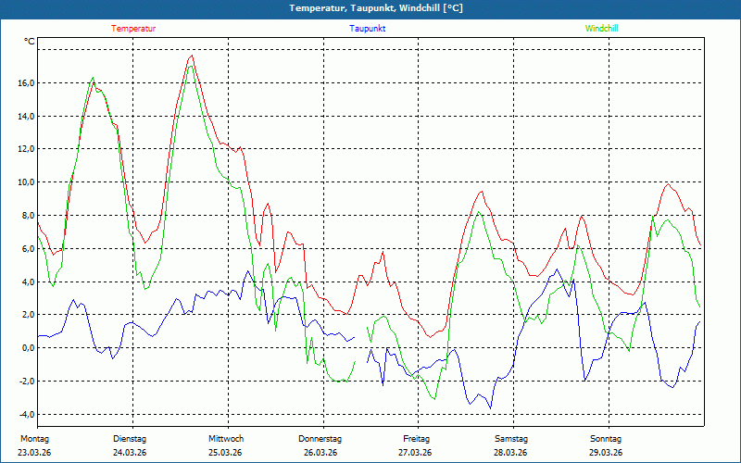Click the °C unit label on the y-axis
The image size is (741, 463).
(30, 42)
